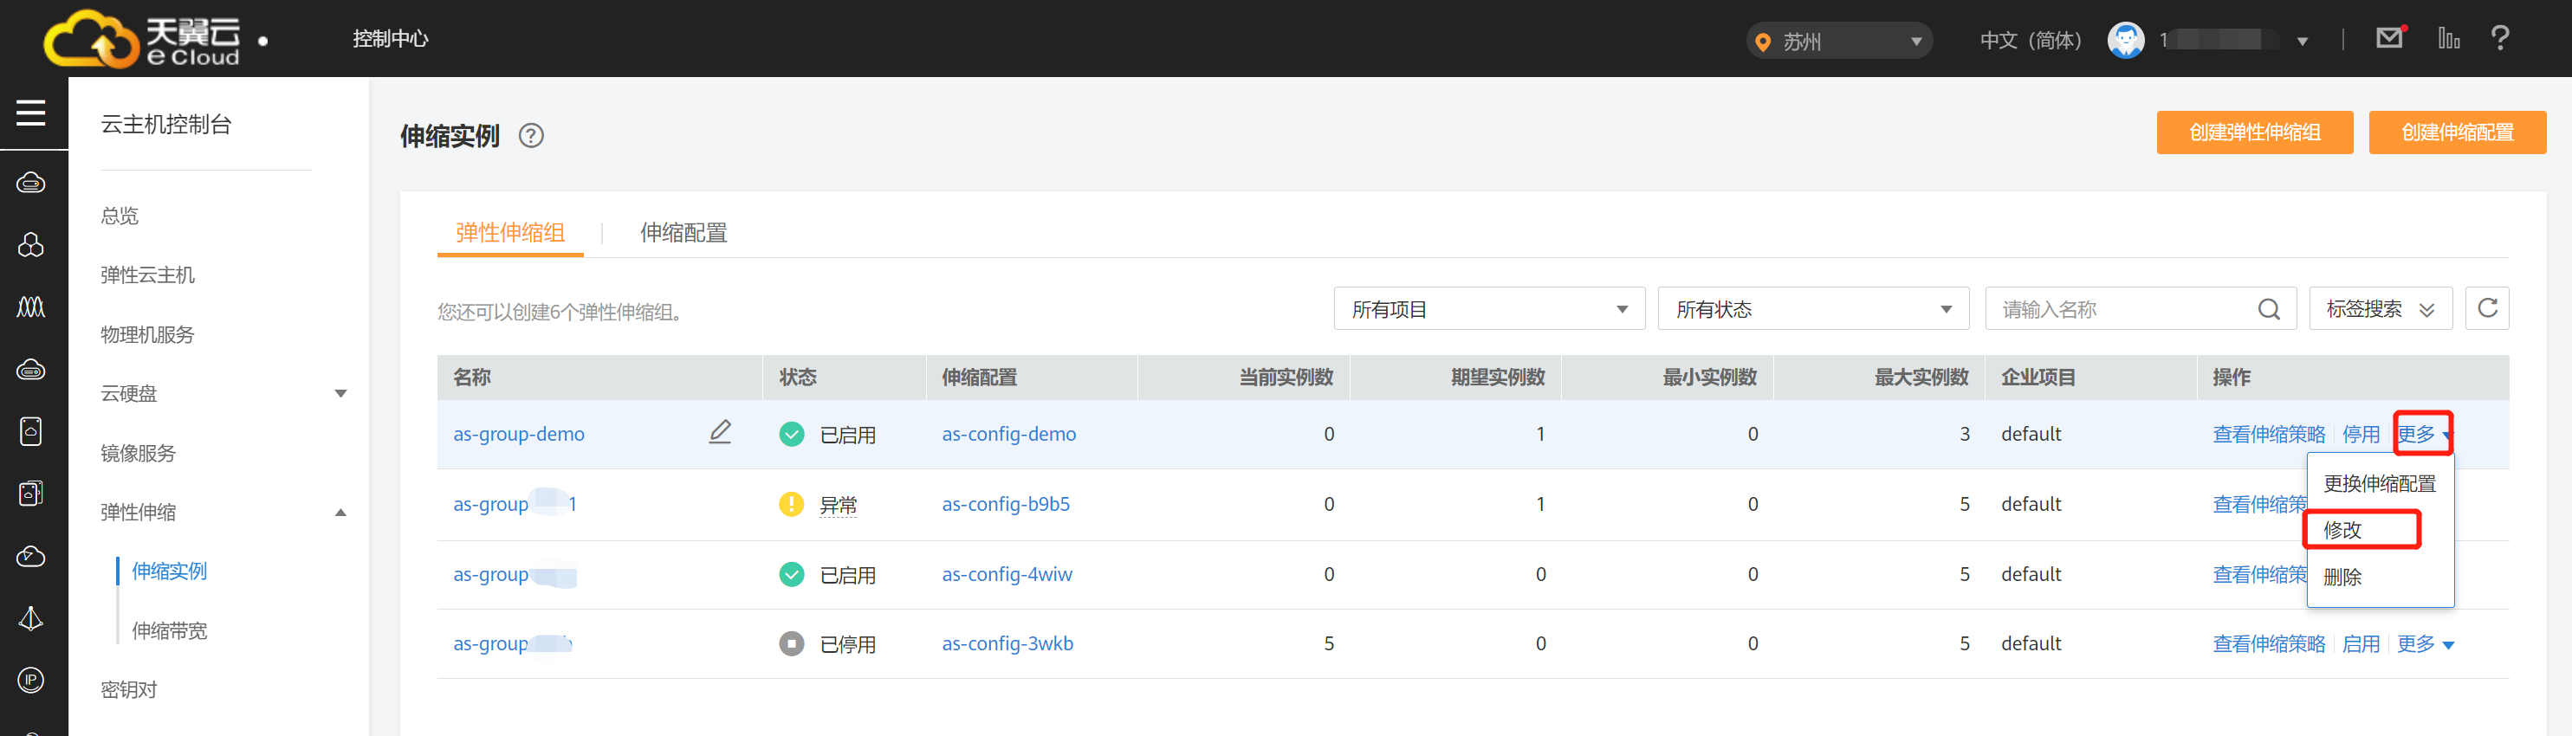2572x736 pixels.
Task: Open the 苏州 region dropdown
Action: [x=1839, y=41]
